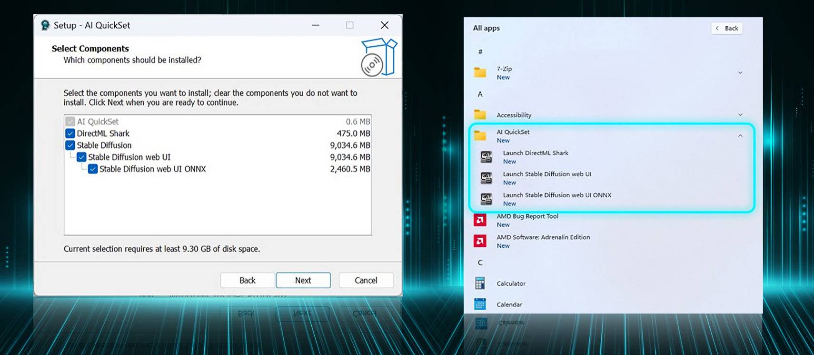Screen dimensions: 814x355
Task: Open the Calculator app icon
Action: (x=480, y=283)
